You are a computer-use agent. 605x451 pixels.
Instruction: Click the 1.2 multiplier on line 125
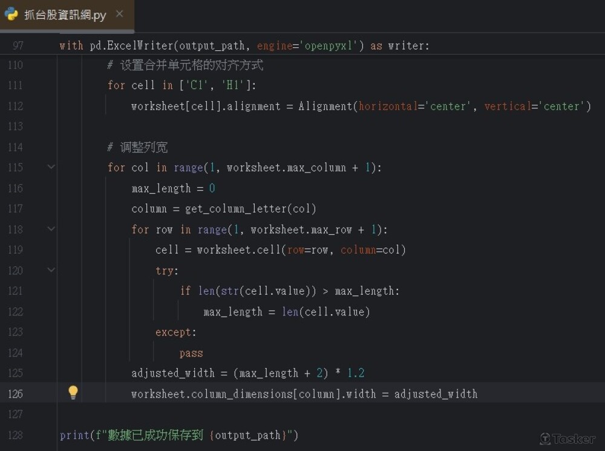tap(355, 373)
